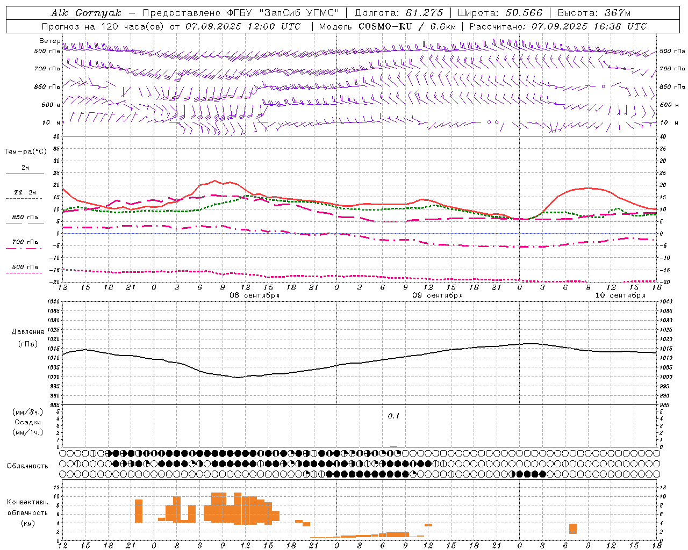Select the Модель COSMO-RU / 6.6км text
Screen dimensions: 688x550
click(x=388, y=26)
